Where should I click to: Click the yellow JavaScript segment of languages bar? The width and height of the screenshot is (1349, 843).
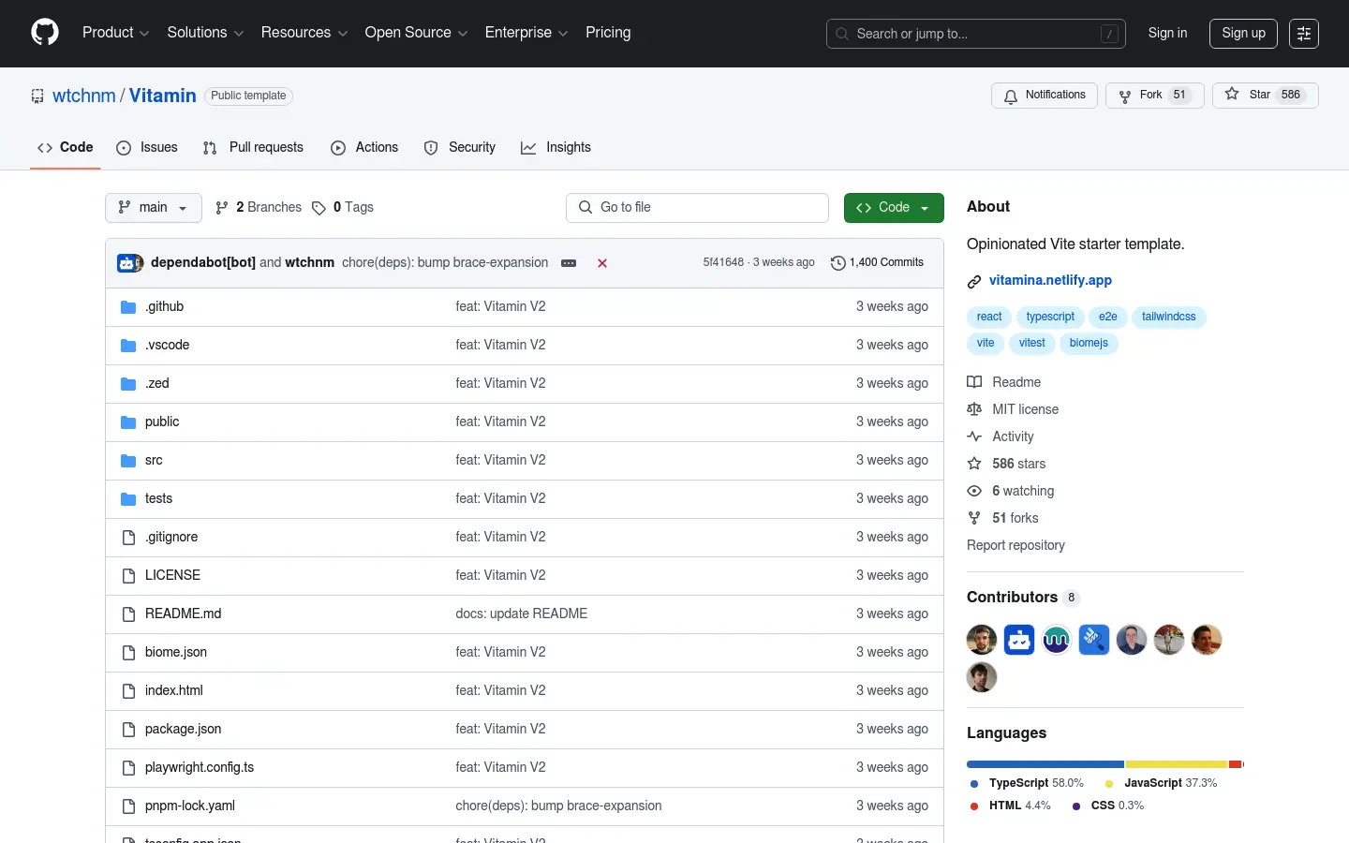(1177, 764)
